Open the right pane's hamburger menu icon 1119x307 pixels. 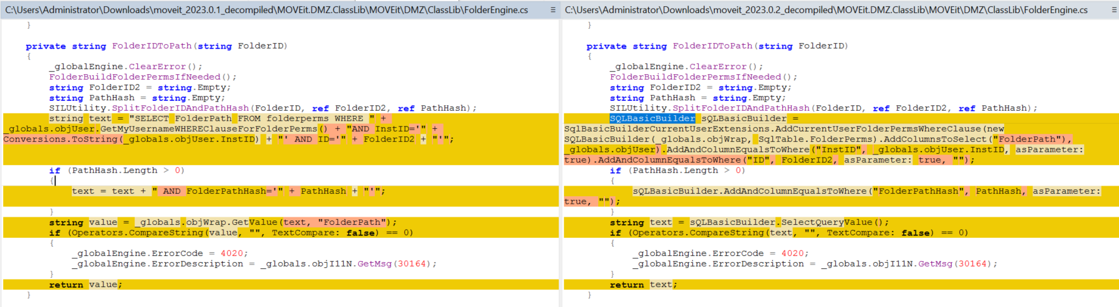click(1114, 10)
